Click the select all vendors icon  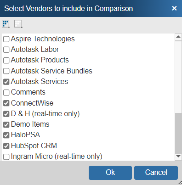(x=6, y=24)
